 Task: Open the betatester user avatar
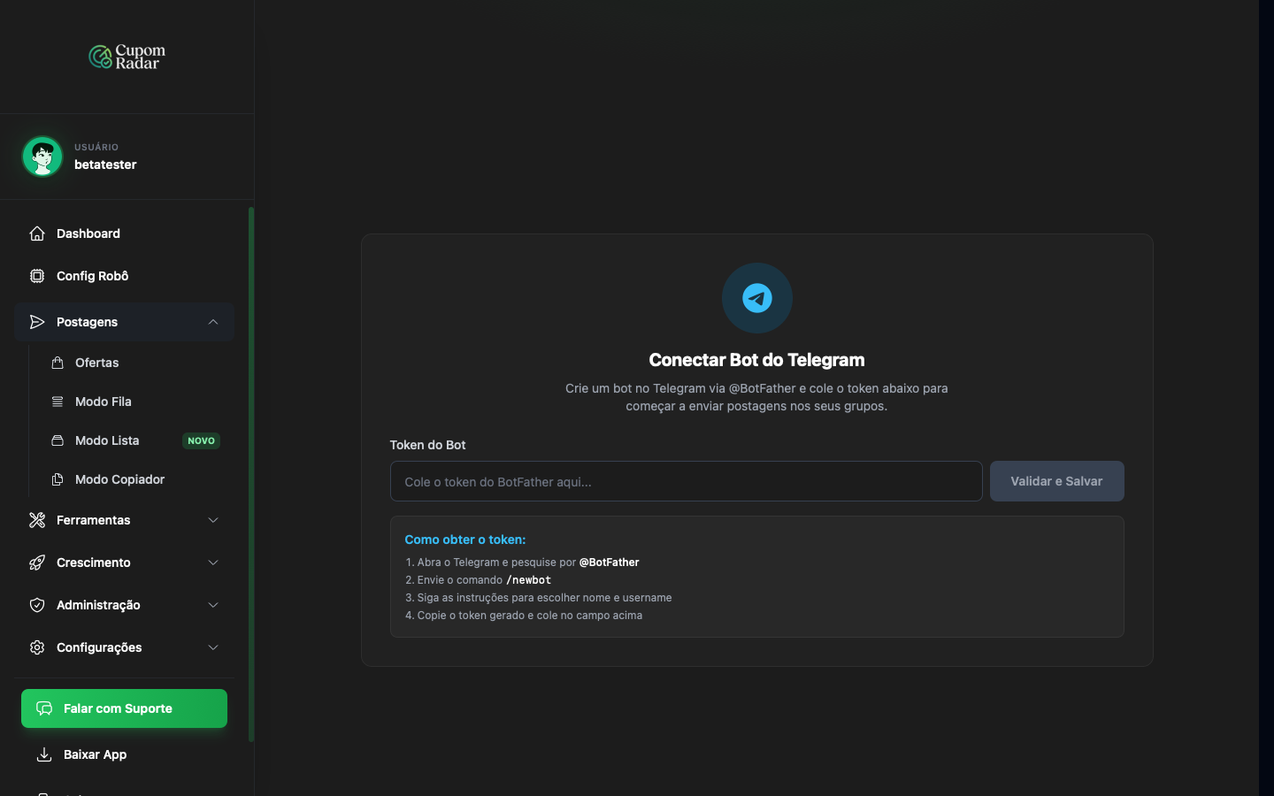tap(42, 157)
